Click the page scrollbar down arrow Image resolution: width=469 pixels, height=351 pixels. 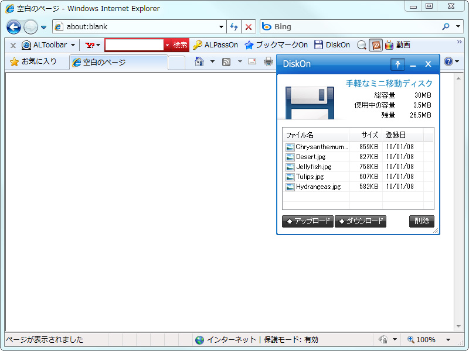click(458, 326)
